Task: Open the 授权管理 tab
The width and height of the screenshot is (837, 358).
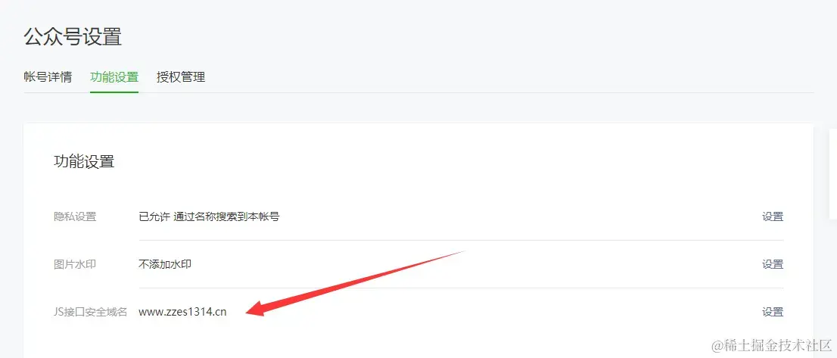Action: [x=180, y=77]
